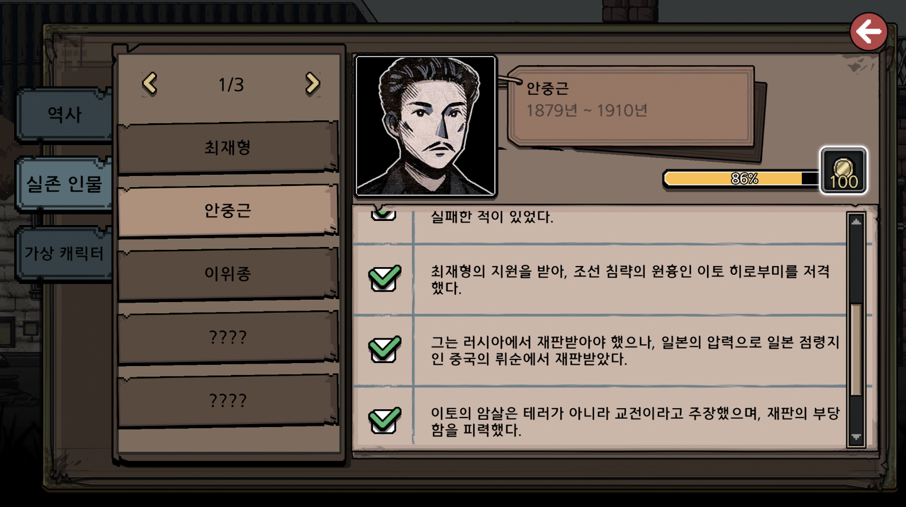Go to next page with right chevron
The image size is (906, 507).
coord(312,84)
